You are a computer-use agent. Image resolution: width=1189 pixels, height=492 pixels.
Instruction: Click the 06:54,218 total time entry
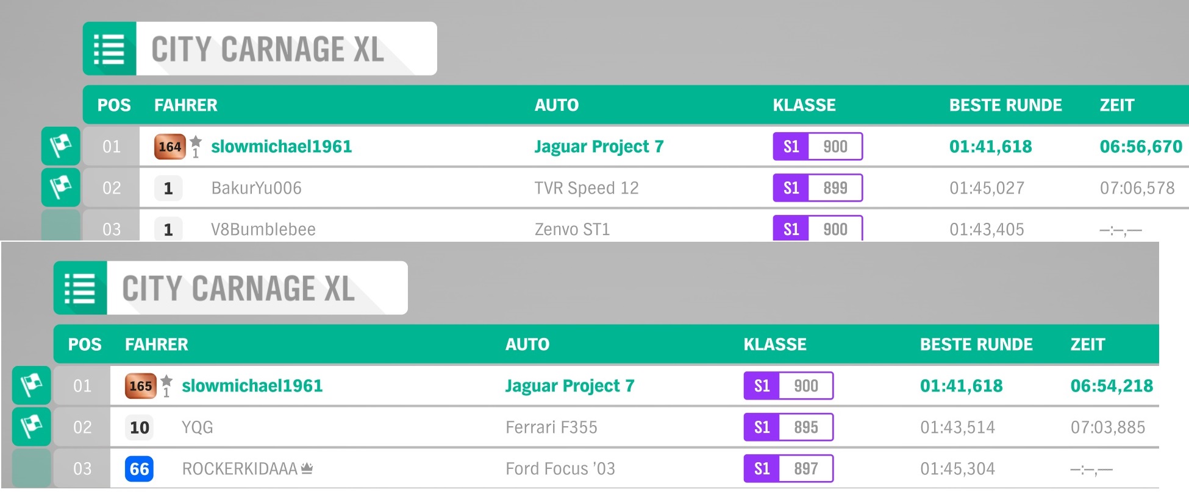coord(1112,386)
